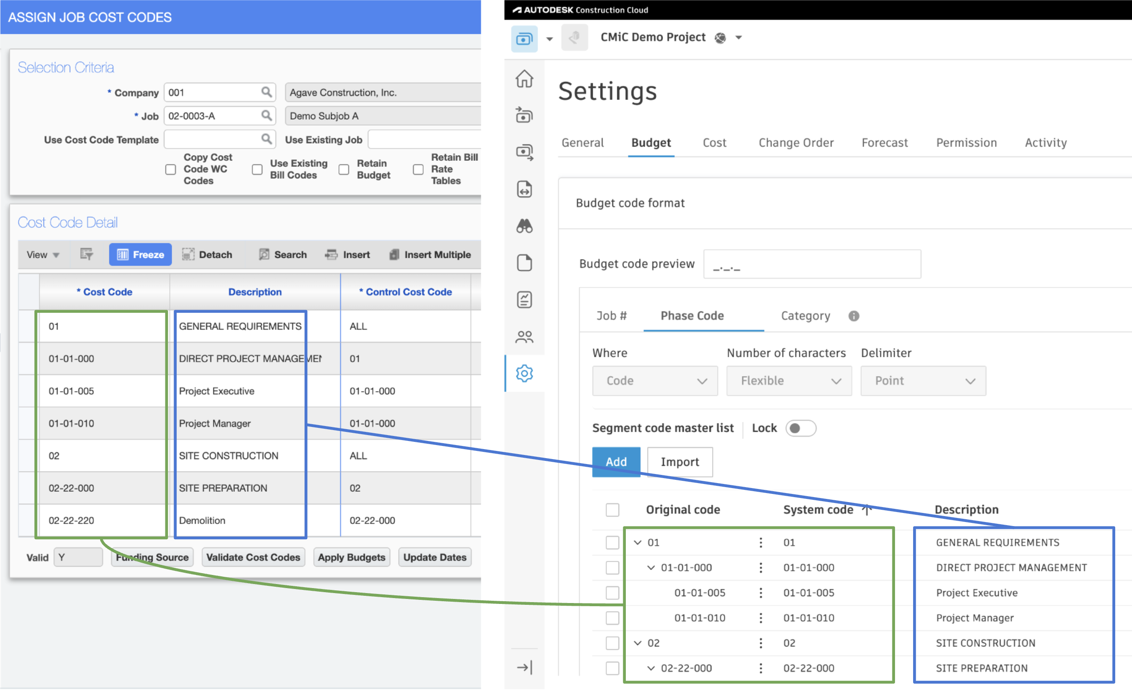The image size is (1132, 699).
Task: Check Use Existing Bill Codes
Action: tap(257, 169)
